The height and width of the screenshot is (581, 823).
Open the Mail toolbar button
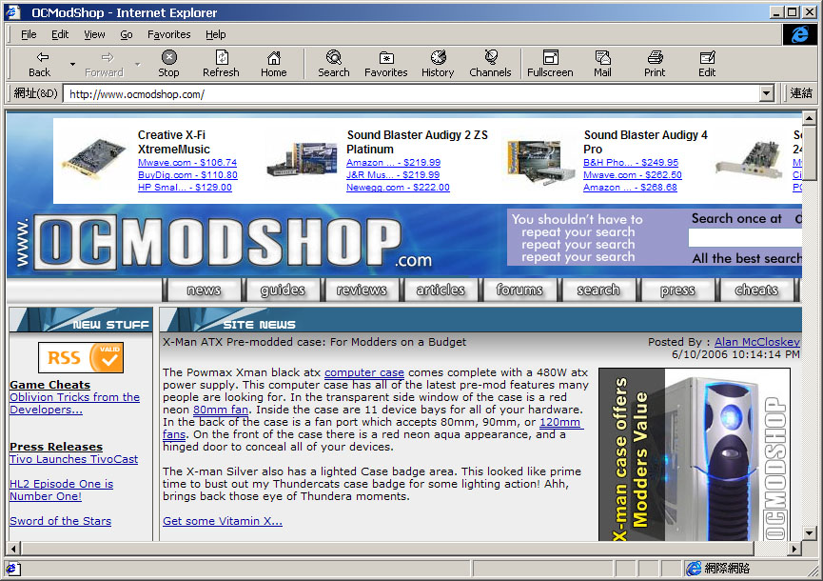coord(602,64)
